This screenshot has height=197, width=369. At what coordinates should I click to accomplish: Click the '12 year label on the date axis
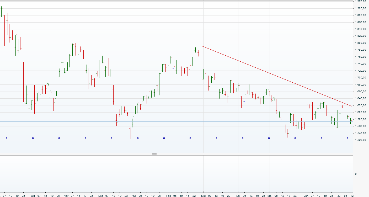click(133, 196)
